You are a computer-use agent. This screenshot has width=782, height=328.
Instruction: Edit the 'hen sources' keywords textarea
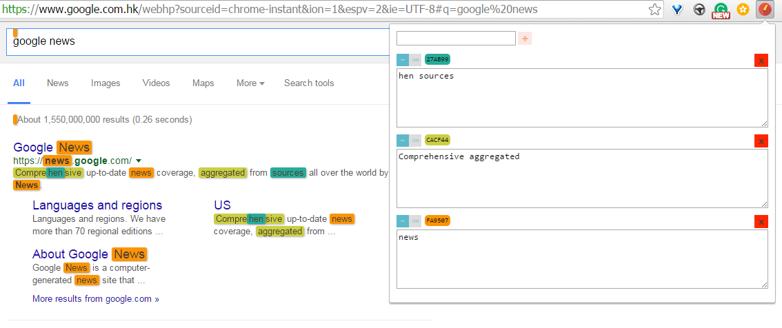pos(582,98)
